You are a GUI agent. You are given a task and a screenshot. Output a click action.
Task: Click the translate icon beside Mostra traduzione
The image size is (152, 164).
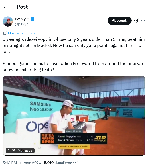coord(5,33)
